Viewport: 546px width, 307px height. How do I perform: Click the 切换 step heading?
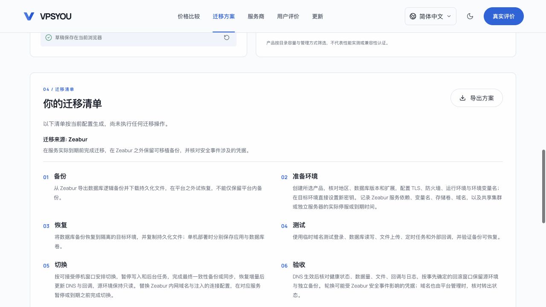[x=61, y=265]
